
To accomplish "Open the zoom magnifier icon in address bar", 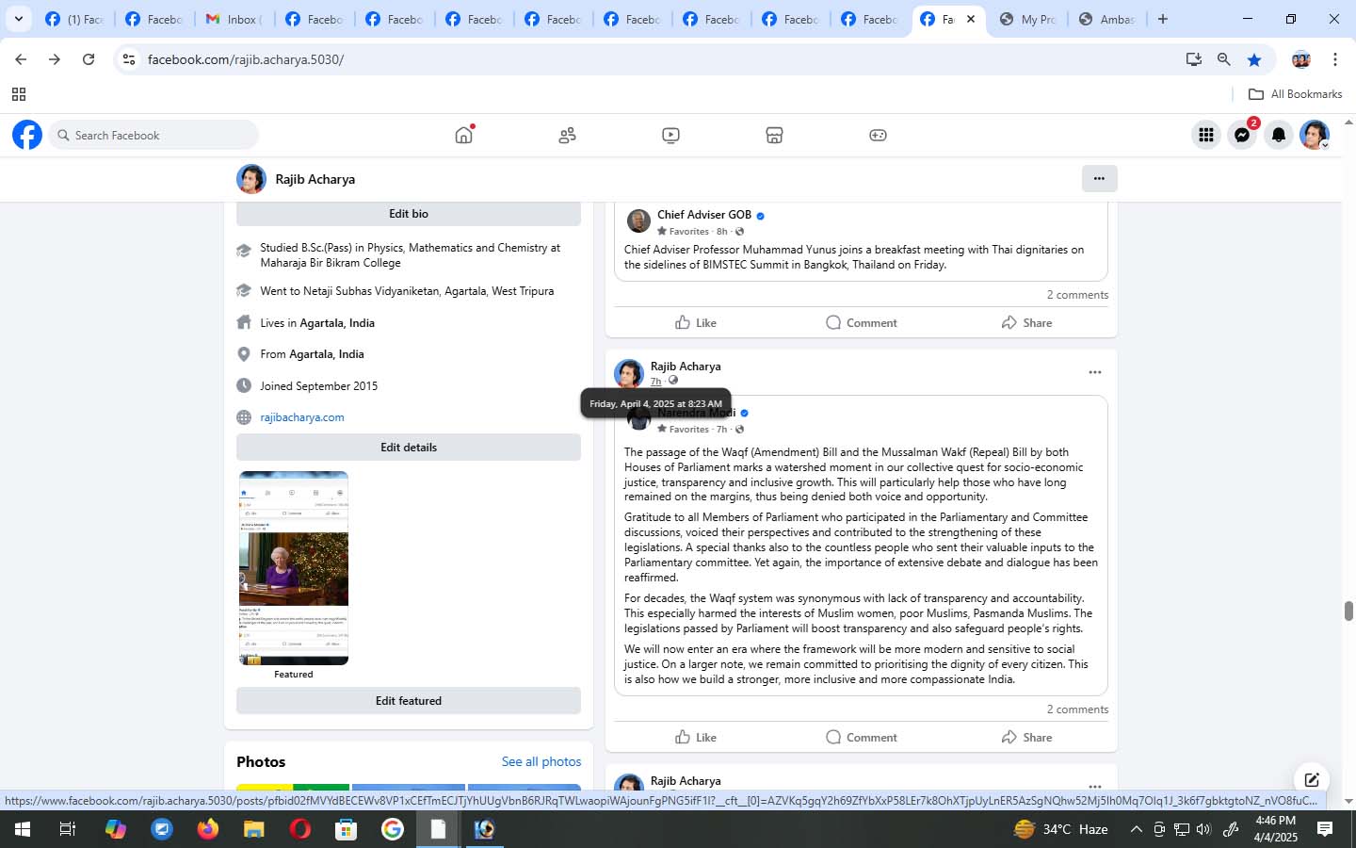I will tap(1224, 59).
